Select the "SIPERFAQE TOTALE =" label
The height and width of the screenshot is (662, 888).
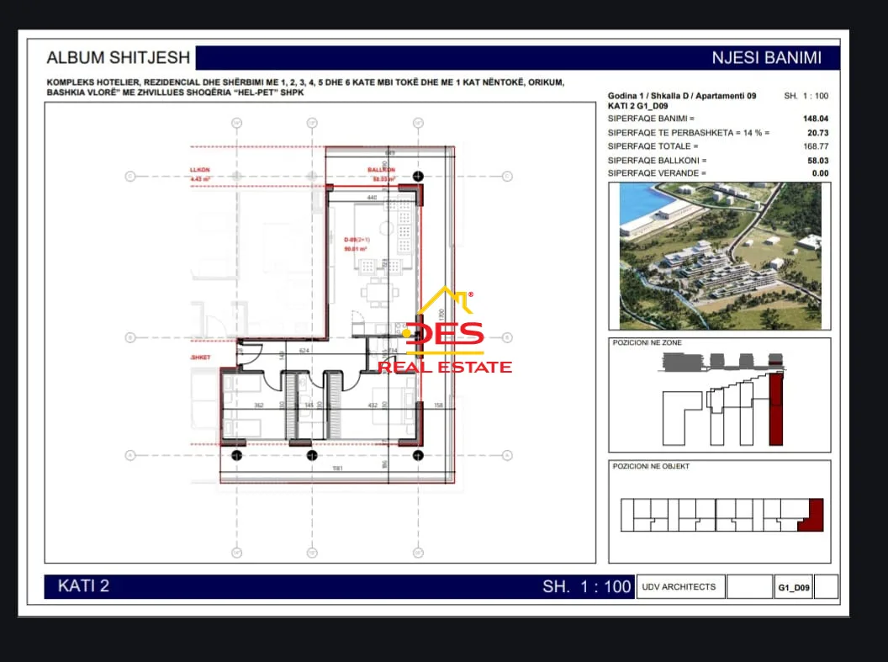point(653,146)
